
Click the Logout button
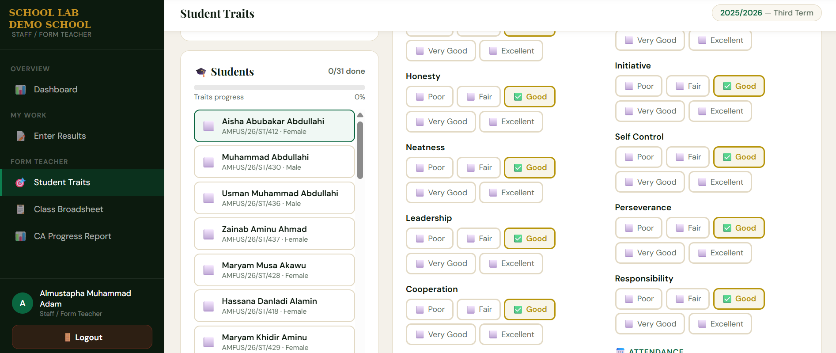[82, 337]
